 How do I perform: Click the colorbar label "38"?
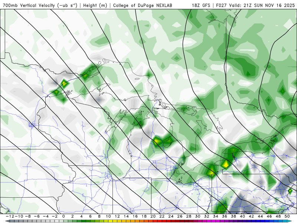pos(234,216)
